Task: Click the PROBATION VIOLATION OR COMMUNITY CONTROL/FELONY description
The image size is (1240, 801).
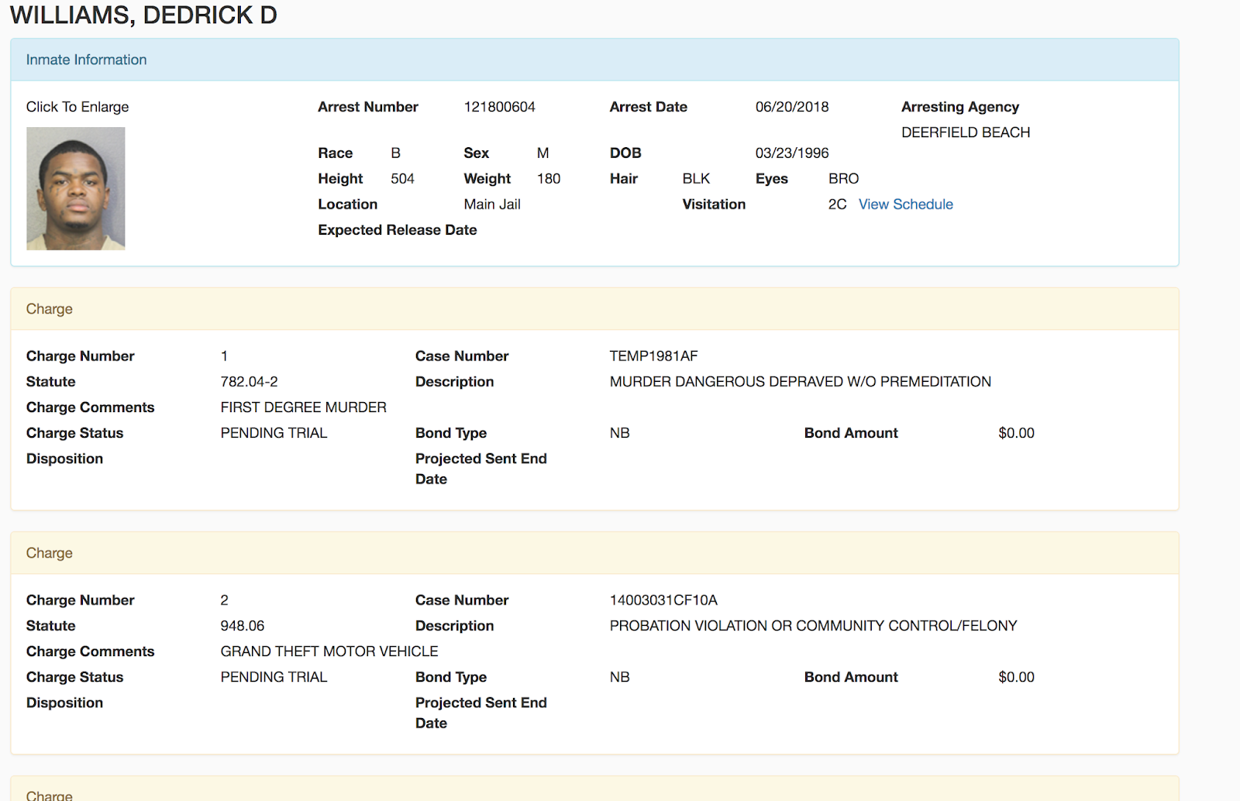Action: pyautogui.click(x=813, y=626)
